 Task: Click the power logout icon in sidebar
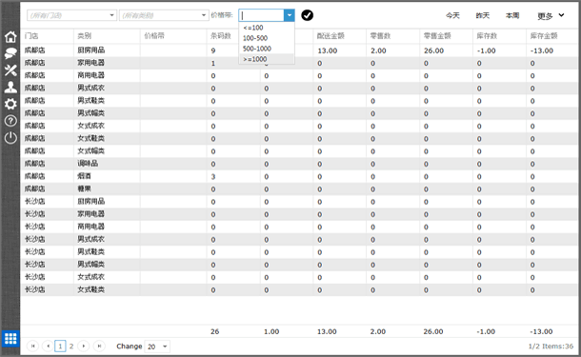[x=10, y=138]
